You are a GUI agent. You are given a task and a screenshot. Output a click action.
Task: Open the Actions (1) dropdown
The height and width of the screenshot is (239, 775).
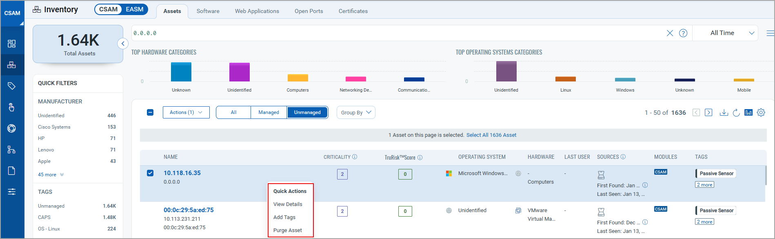point(186,112)
